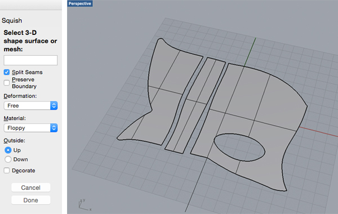Focus the 3-D shape selection input field
Image resolution: width=338 pixels, height=214 pixels.
(30, 60)
